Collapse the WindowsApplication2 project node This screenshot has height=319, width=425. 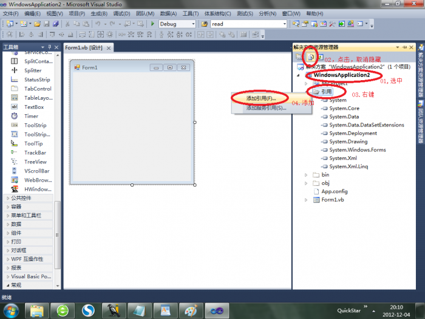point(298,75)
